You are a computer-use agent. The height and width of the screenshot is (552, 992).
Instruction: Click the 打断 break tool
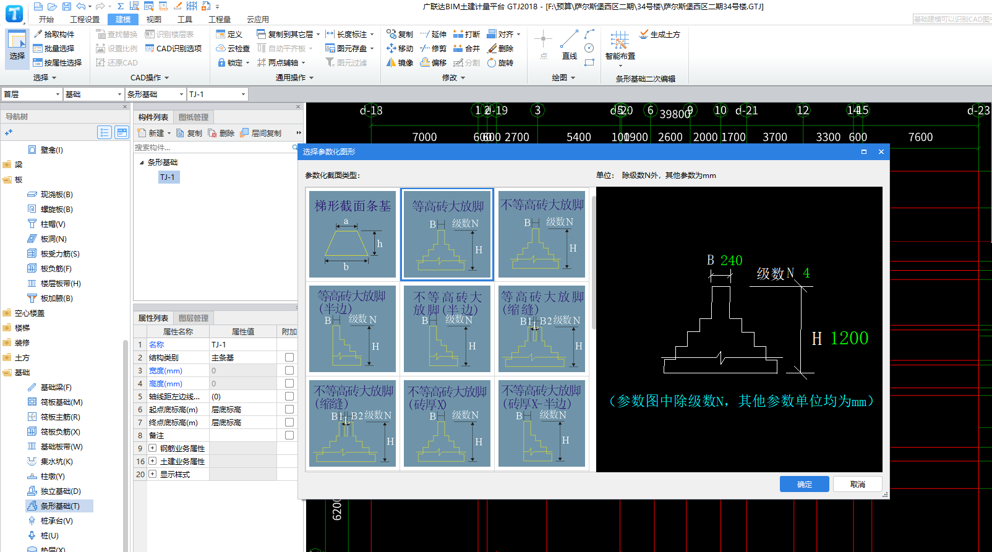[467, 34]
